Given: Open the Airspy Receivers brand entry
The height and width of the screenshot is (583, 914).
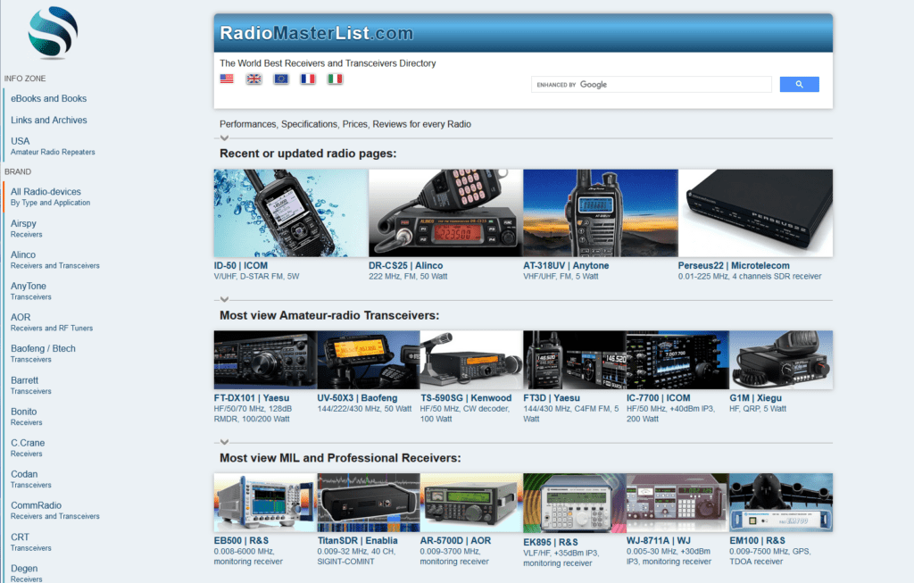Looking at the screenshot, I should point(26,229).
